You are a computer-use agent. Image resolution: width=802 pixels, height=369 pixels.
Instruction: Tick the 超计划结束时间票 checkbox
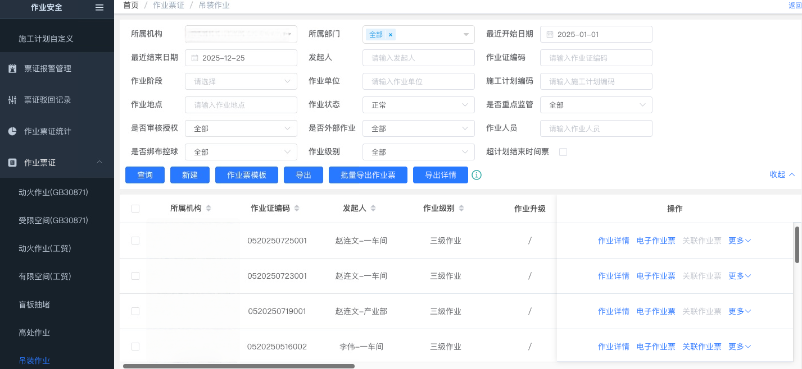click(563, 152)
